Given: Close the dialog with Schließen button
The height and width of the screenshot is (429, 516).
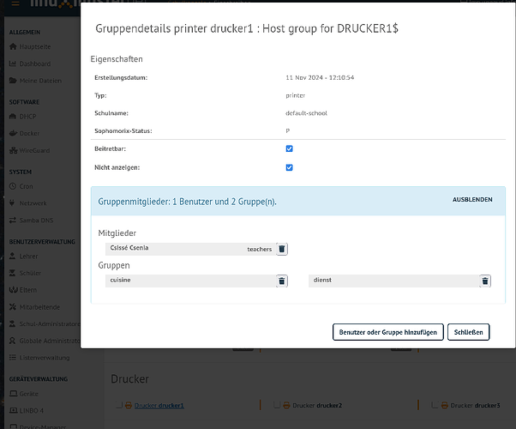Looking at the screenshot, I should [468, 332].
